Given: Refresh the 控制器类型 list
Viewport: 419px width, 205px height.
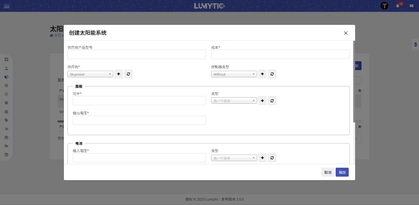Looking at the screenshot, I should click(x=272, y=74).
